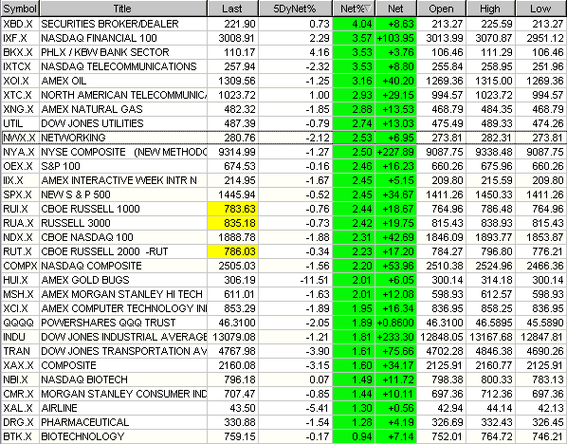The height and width of the screenshot is (444, 567).
Task: Sort by the Symbol column header
Action: pyautogui.click(x=20, y=9)
